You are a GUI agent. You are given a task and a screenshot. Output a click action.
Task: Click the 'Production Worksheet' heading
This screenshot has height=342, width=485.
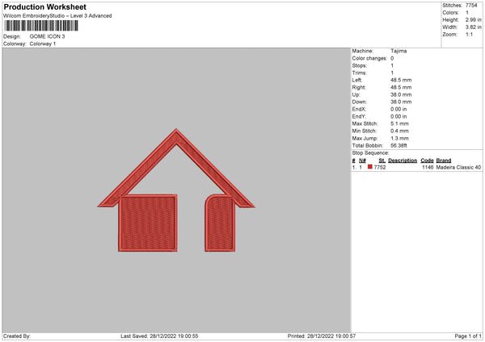44,6
